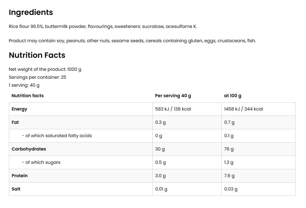Click the Nutrition Facts heading
Image resolution: width=306 pixels, height=208 pixels.
tap(37, 55)
